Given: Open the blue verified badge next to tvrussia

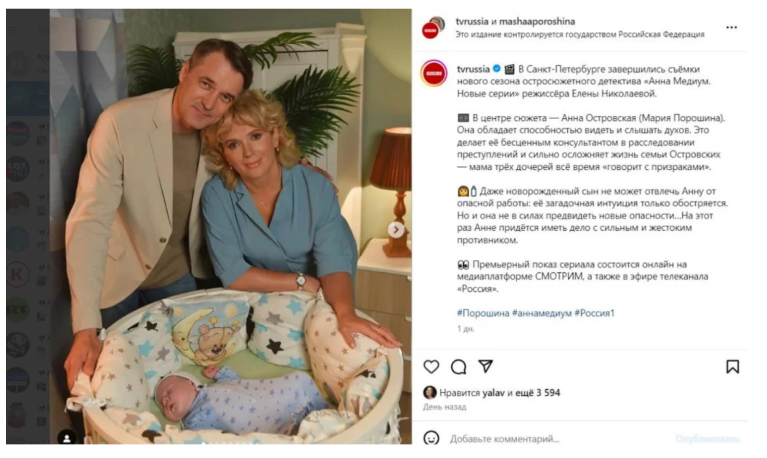Looking at the screenshot, I should pyautogui.click(x=496, y=69).
